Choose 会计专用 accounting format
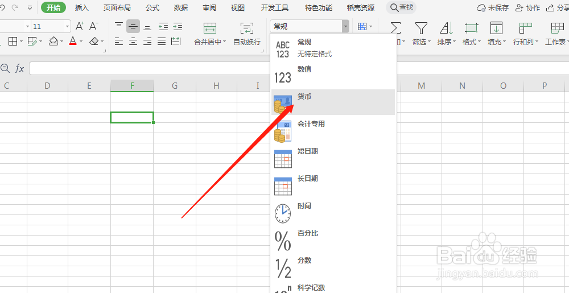 [x=333, y=130]
